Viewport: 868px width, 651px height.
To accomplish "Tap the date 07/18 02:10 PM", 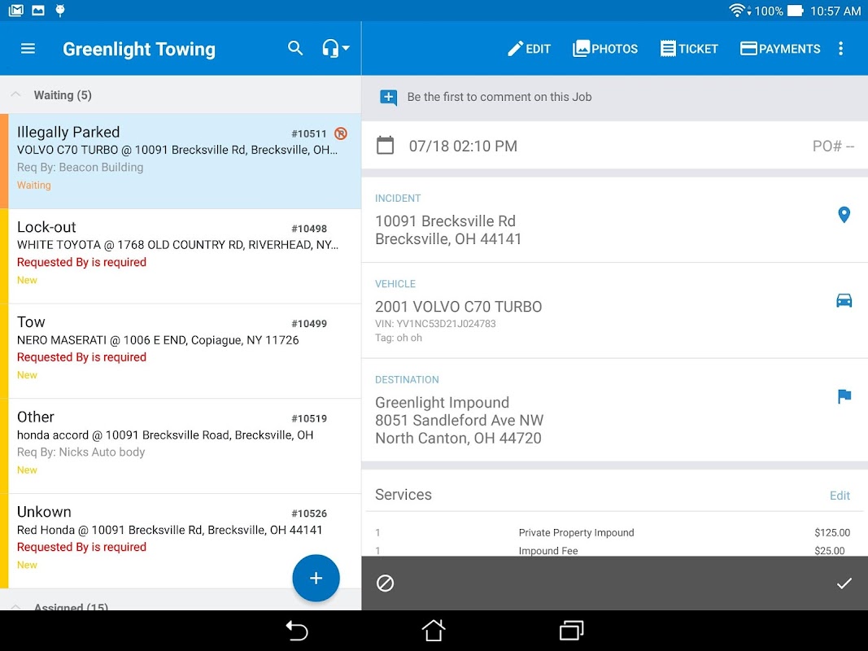I will (x=463, y=146).
